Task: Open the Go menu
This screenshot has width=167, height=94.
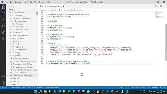Action: click(31, 2)
